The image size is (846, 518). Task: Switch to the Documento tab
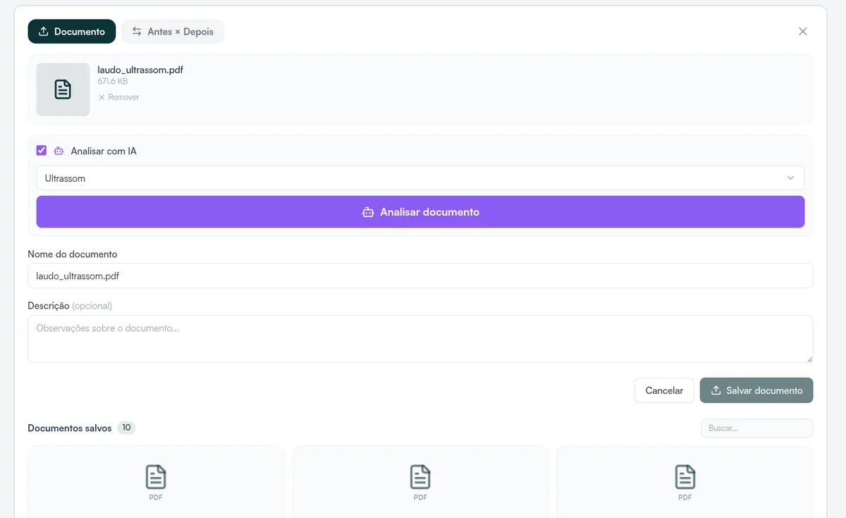coord(72,32)
